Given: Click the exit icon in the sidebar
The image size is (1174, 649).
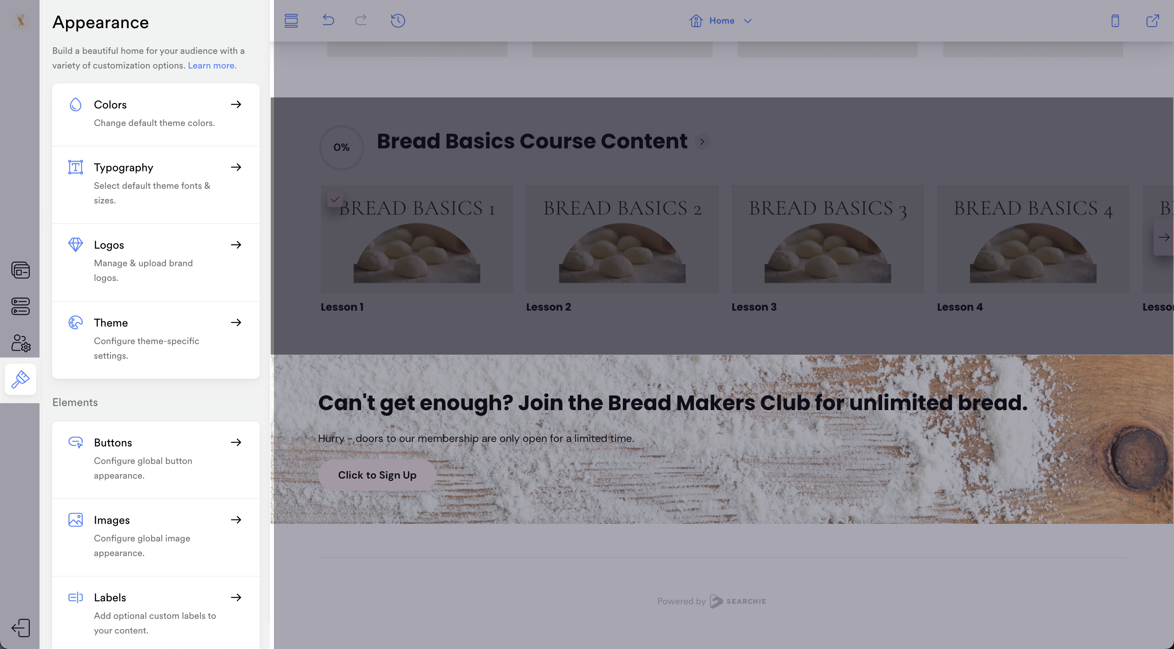Looking at the screenshot, I should click(20, 627).
